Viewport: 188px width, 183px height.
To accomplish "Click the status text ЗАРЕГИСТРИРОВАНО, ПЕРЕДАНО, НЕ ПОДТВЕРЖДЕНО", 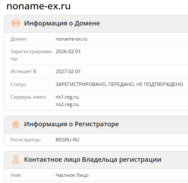I will click(119, 84).
